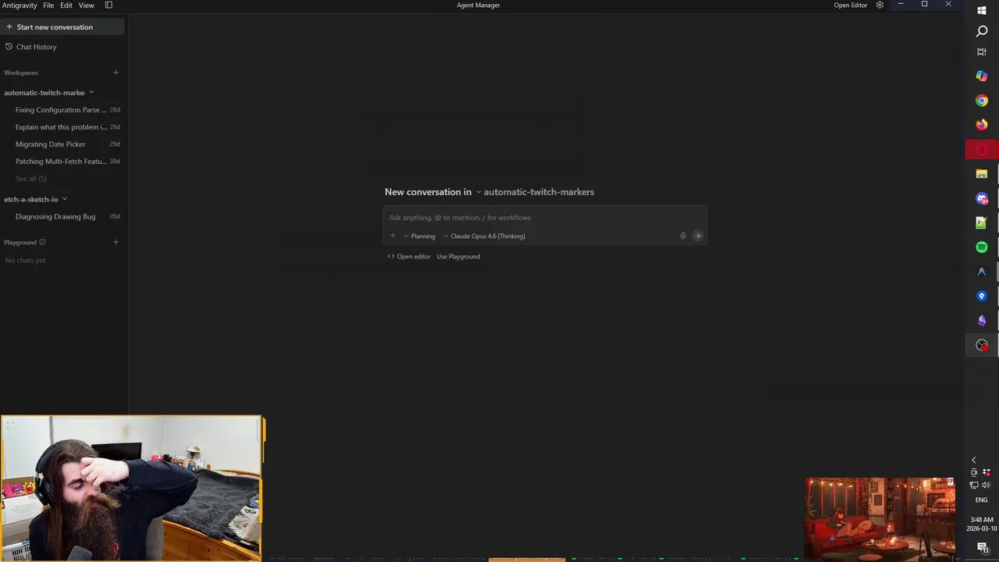The image size is (999, 562).
Task: Open the File menu
Action: tap(48, 5)
